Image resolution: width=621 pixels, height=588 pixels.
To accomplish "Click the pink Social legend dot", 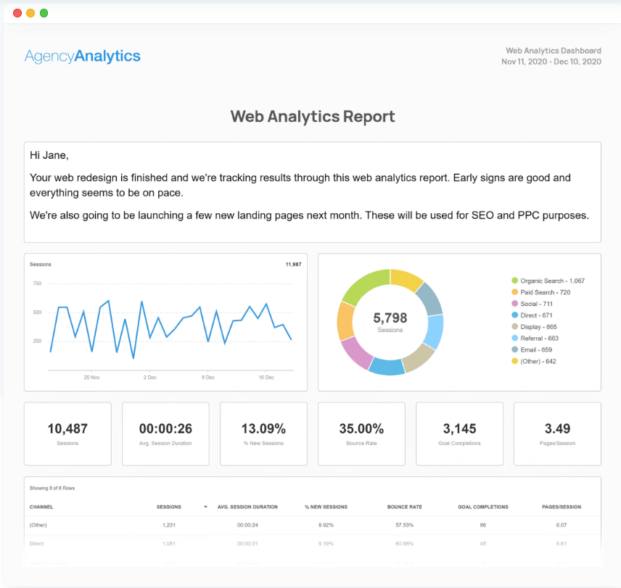I will coord(515,304).
